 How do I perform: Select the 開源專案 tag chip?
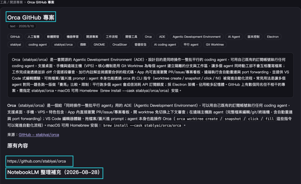point(92,37)
